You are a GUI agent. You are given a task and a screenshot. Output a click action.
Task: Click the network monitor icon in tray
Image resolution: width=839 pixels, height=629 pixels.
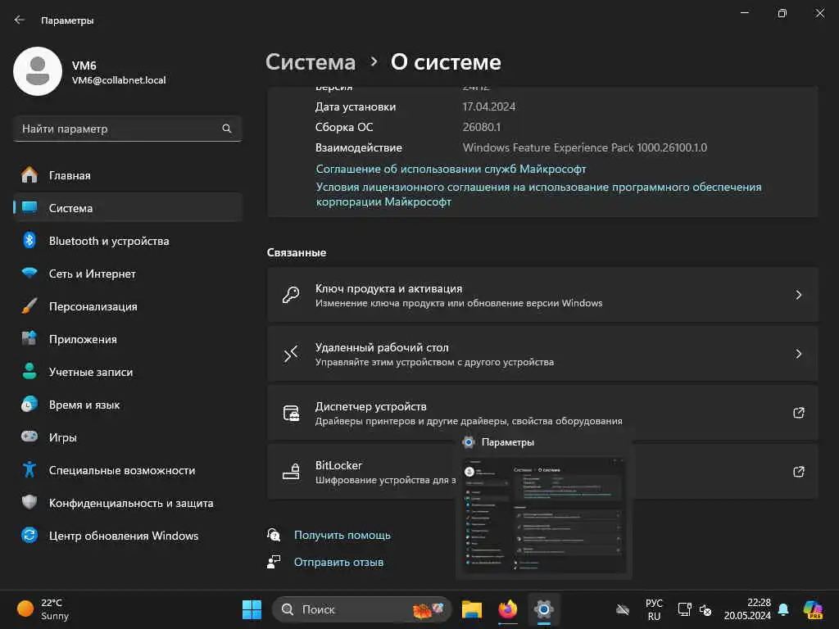[684, 609]
